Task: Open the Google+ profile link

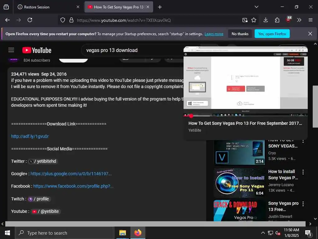Action: pyautogui.click(x=71, y=174)
